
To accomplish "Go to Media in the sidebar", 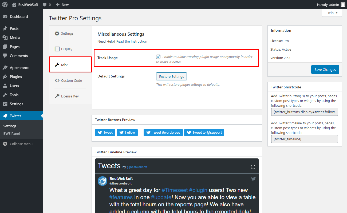I will tap(21, 38).
